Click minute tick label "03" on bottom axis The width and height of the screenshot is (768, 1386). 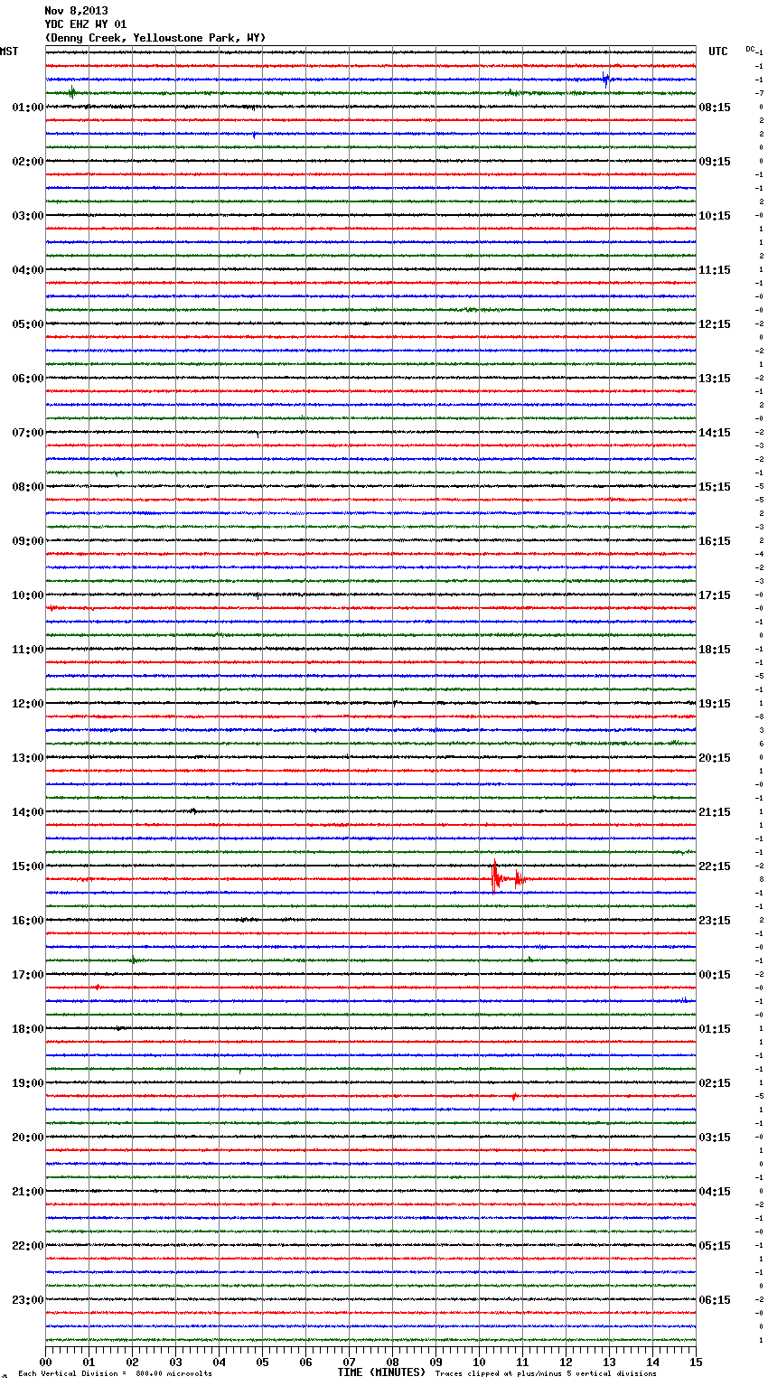(176, 1362)
